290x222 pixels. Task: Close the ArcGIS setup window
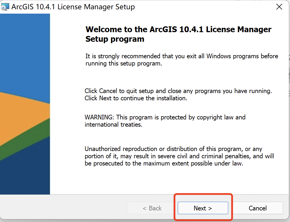(x=279, y=7)
